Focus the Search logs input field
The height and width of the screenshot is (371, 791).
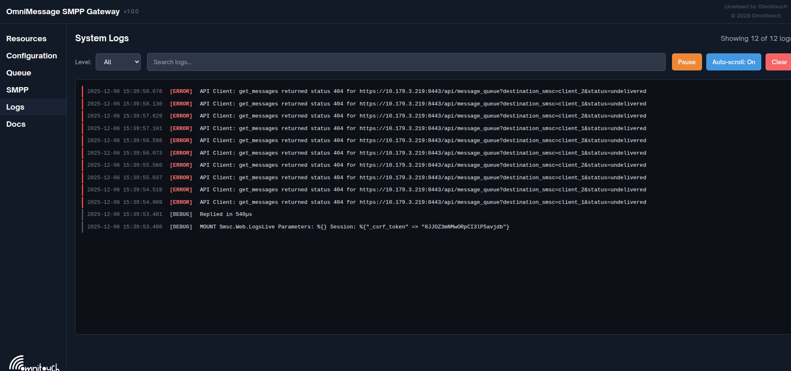point(406,62)
